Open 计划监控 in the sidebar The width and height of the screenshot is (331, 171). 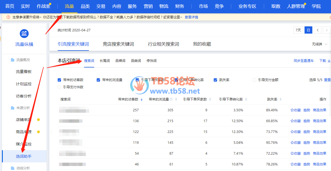point(24,84)
